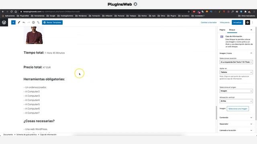Expand the Llamada a la acción section
Image resolution: width=257 pixels, height=144 pixels.
pos(236,130)
